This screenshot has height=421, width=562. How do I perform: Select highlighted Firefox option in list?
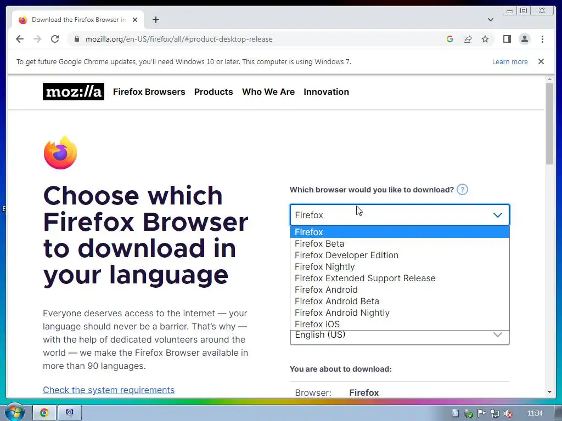pos(400,232)
